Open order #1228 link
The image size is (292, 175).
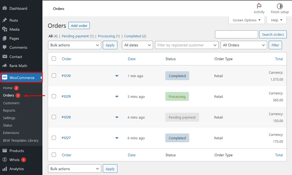(x=66, y=117)
